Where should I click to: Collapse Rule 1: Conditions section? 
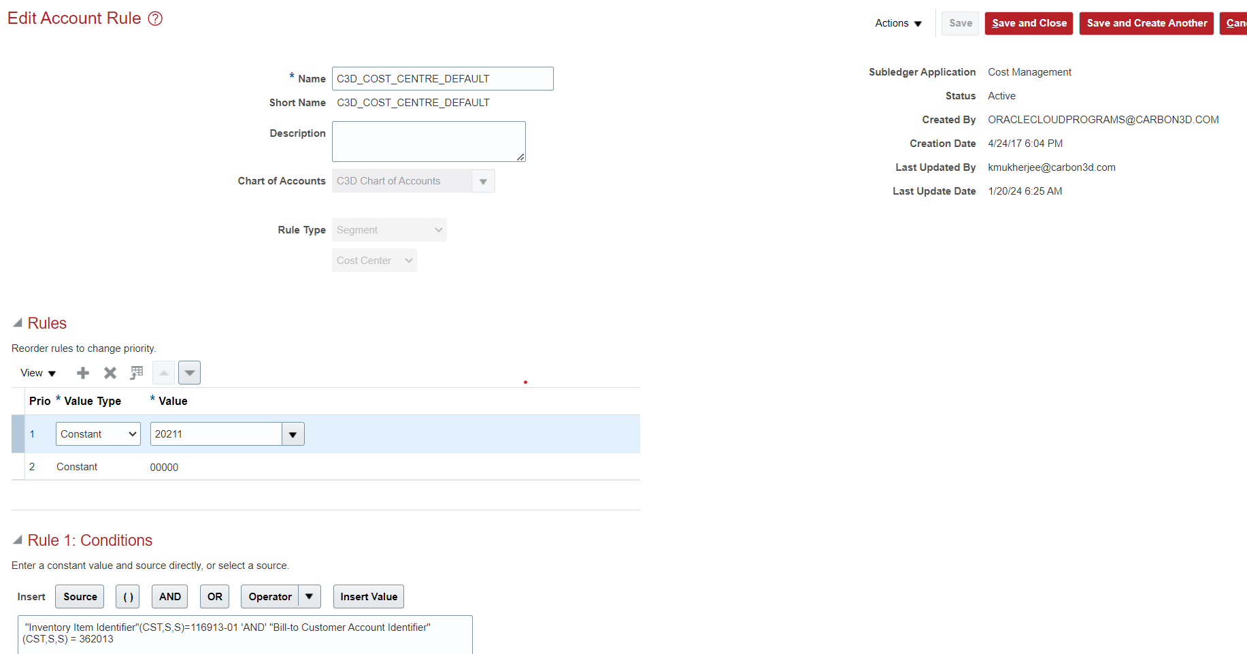tap(18, 540)
